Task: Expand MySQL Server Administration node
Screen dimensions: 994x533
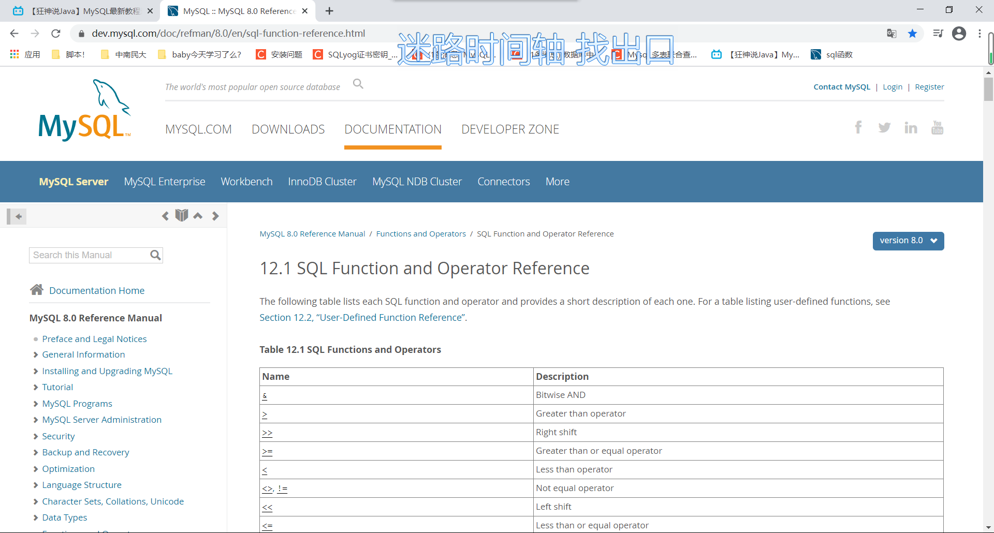Action: 36,420
